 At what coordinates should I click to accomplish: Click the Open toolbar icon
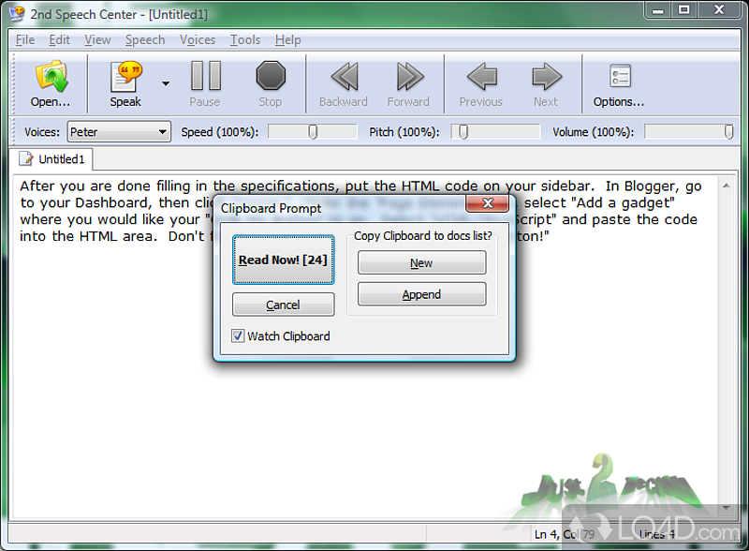click(51, 77)
